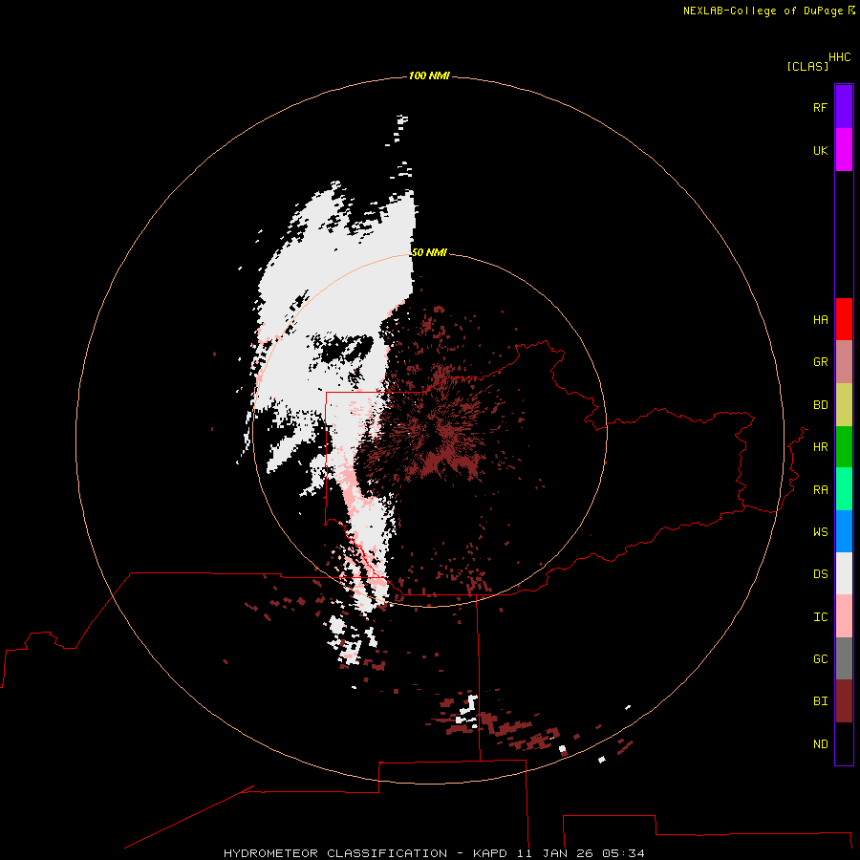Image resolution: width=860 pixels, height=860 pixels.
Task: Click the RF legend label
Action: click(x=821, y=107)
